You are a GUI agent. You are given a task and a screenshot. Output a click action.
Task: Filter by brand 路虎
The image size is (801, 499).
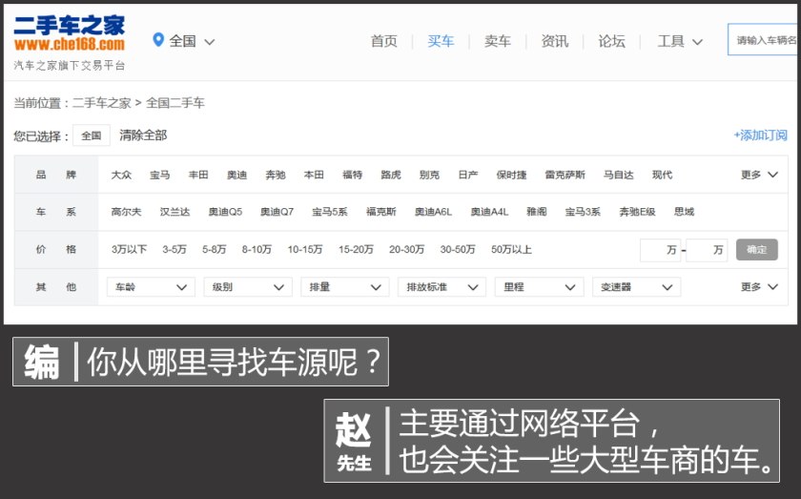pyautogui.click(x=391, y=175)
